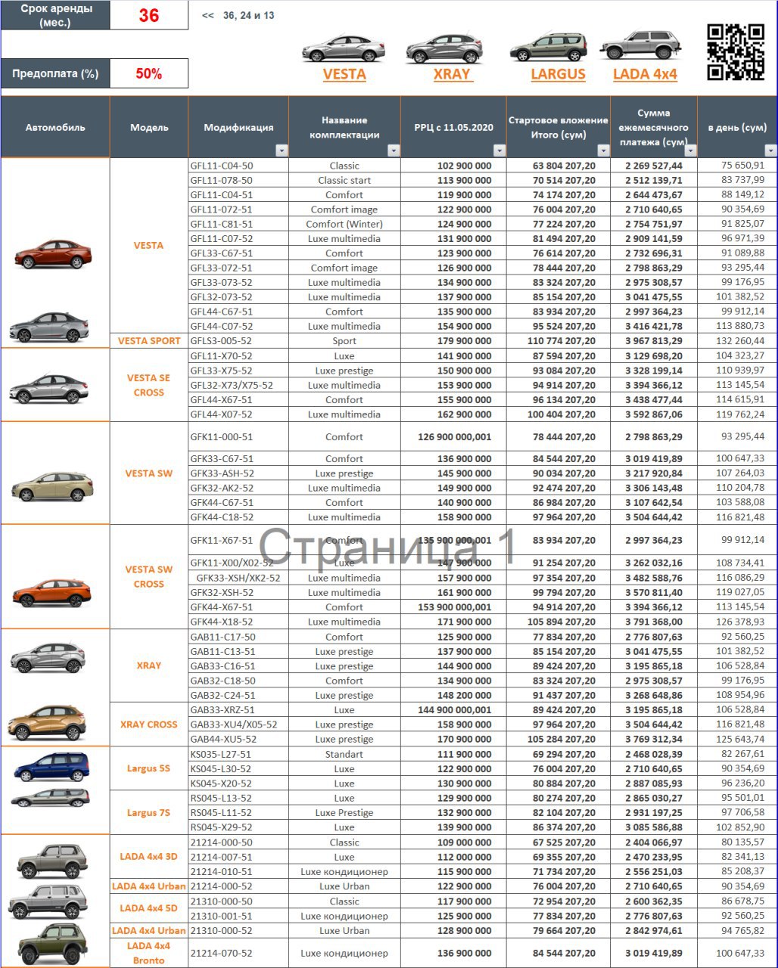This screenshot has height=968, width=778.
Task: Open the Сумма ежемесячного платежа filter arrow
Action: coord(690,150)
